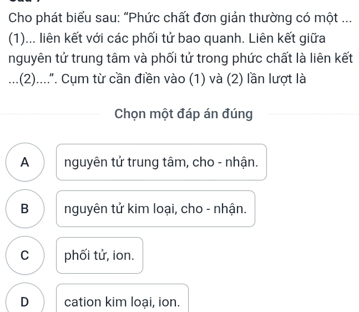Viewport: 359px width, 312px height.
Task: Pick the "cation kim loại, ion." answer box
Action: [122, 301]
